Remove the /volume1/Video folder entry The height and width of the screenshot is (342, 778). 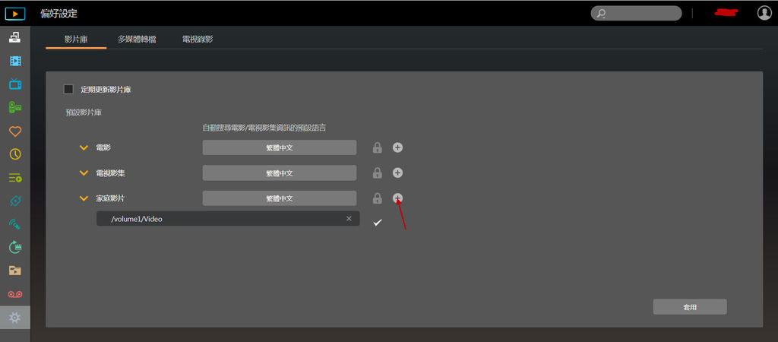[349, 218]
